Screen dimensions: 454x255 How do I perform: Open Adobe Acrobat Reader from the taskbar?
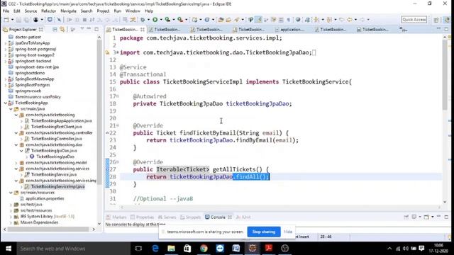[x=269, y=249]
